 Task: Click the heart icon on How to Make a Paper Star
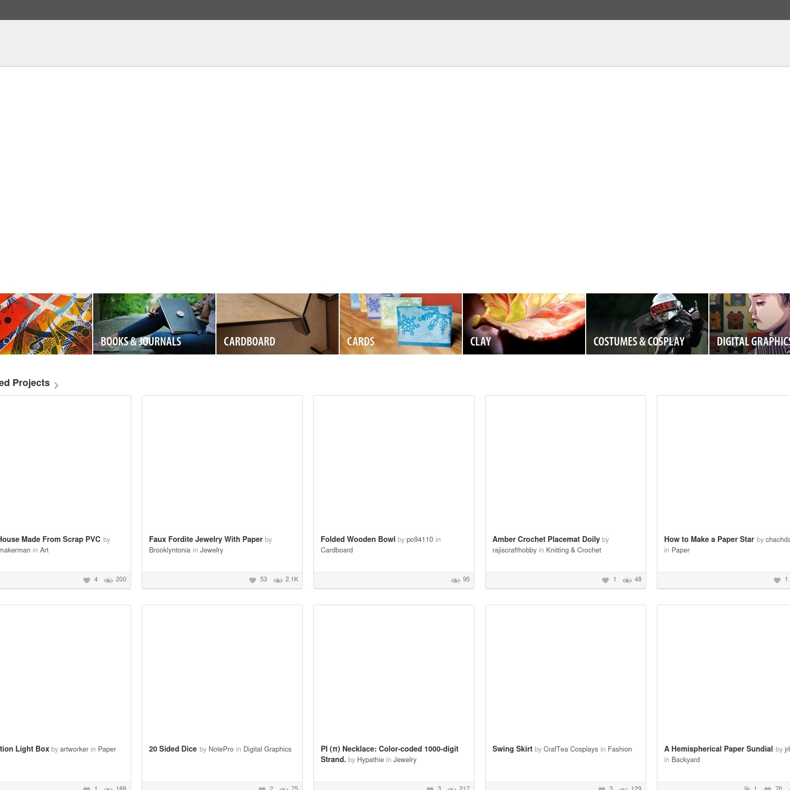777,580
